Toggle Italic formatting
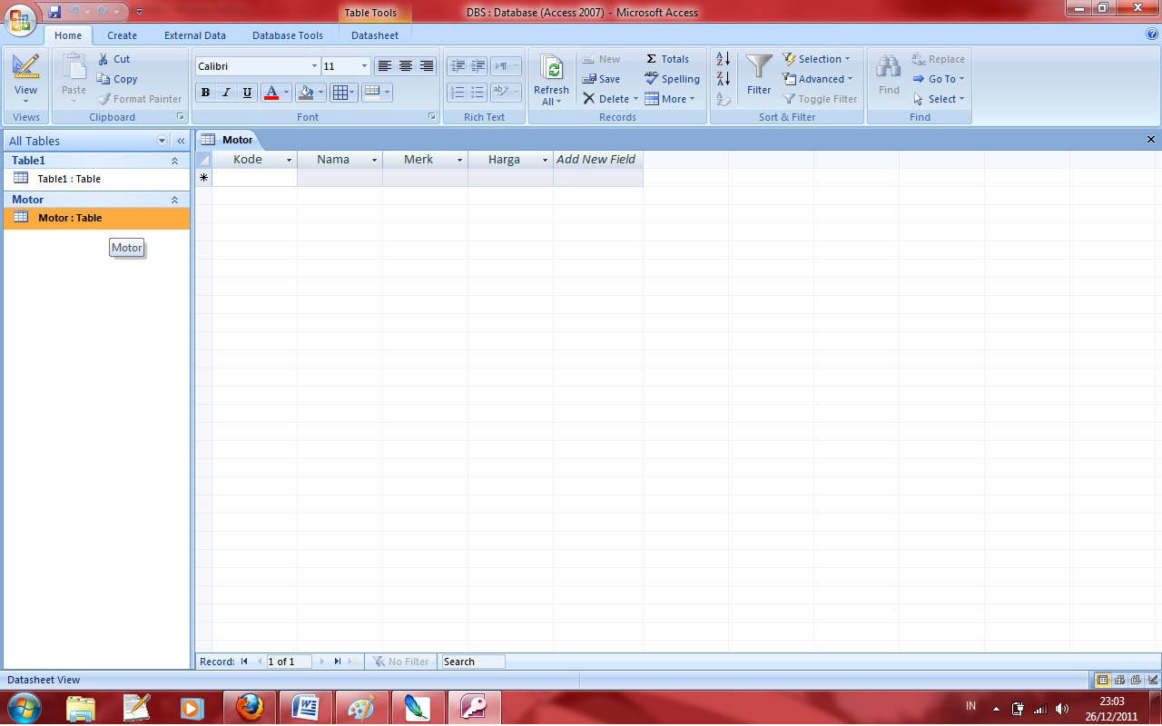This screenshot has width=1162, height=726. click(226, 93)
